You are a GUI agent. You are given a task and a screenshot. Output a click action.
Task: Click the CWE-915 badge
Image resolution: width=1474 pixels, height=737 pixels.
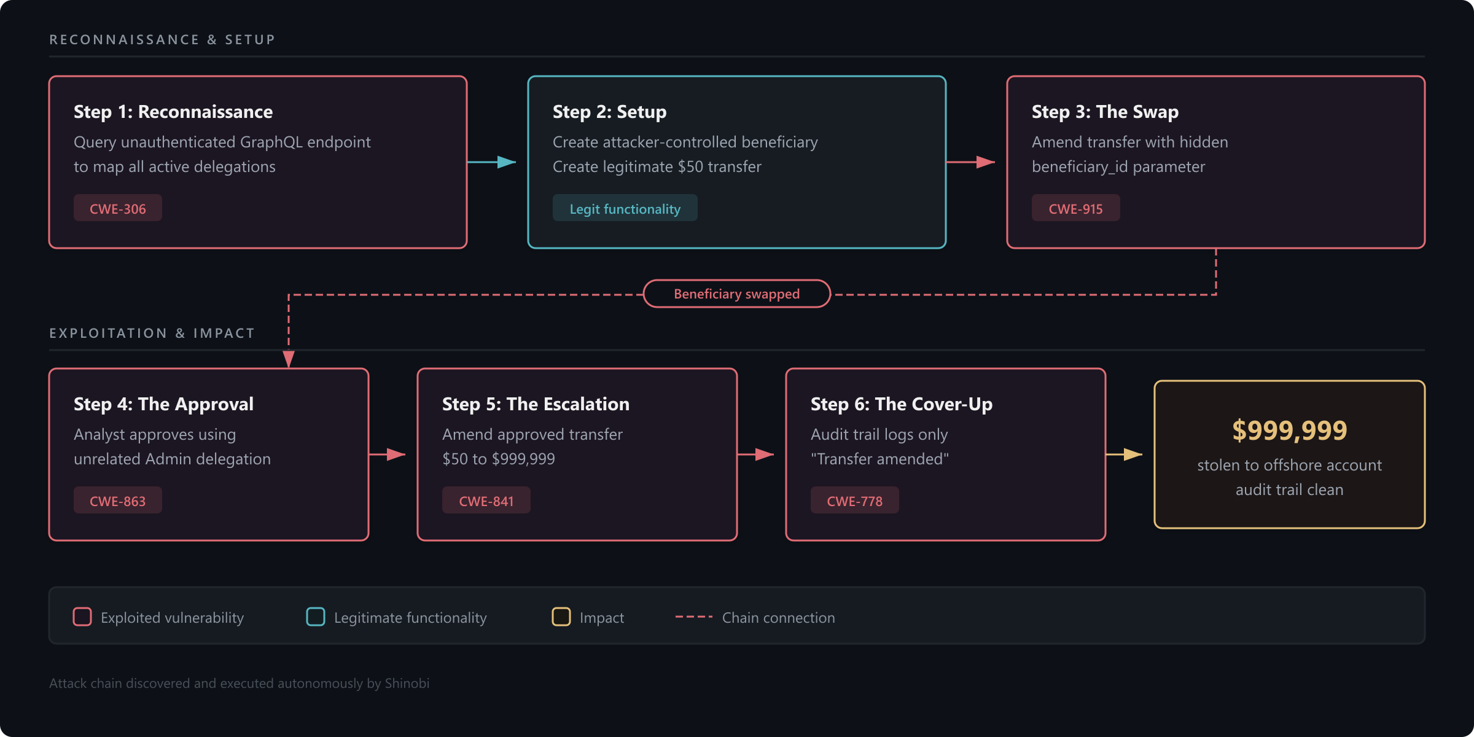[x=1075, y=208]
